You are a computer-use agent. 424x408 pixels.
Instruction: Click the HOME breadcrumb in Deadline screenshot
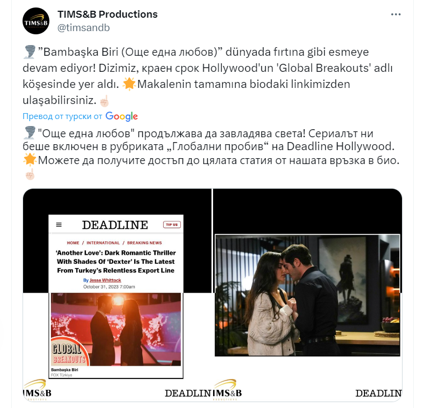pos(73,243)
